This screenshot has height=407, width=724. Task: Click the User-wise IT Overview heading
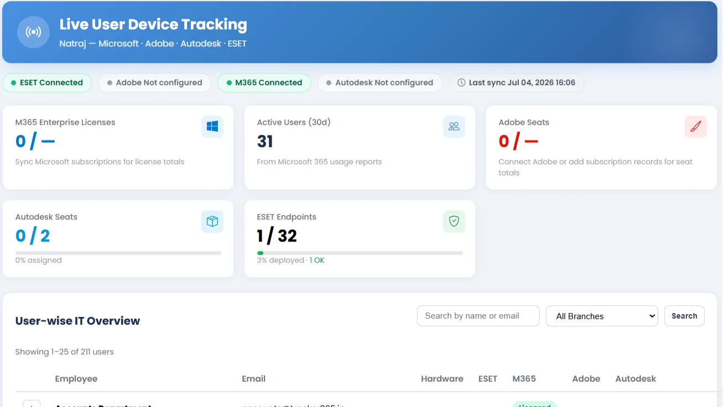pos(78,321)
